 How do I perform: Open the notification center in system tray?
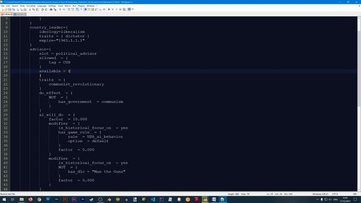(x=355, y=199)
